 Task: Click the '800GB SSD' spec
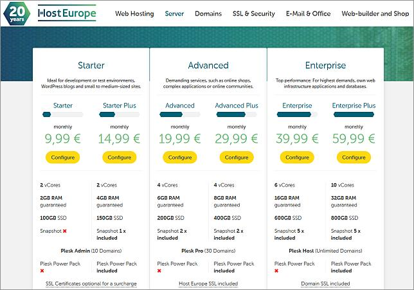[345, 218]
